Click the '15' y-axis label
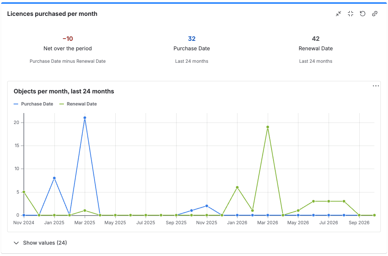 (x=17, y=146)
